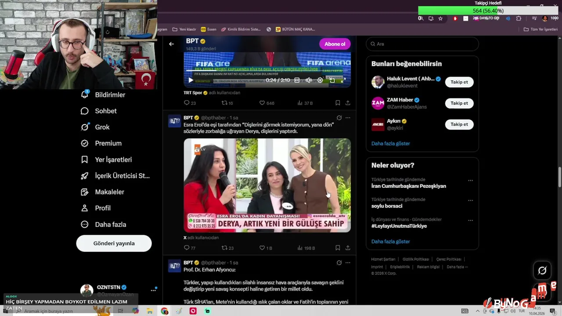Screen dimensions: 562x316
Task: Open the soylu borsacı trending topic
Action: tap(387, 206)
